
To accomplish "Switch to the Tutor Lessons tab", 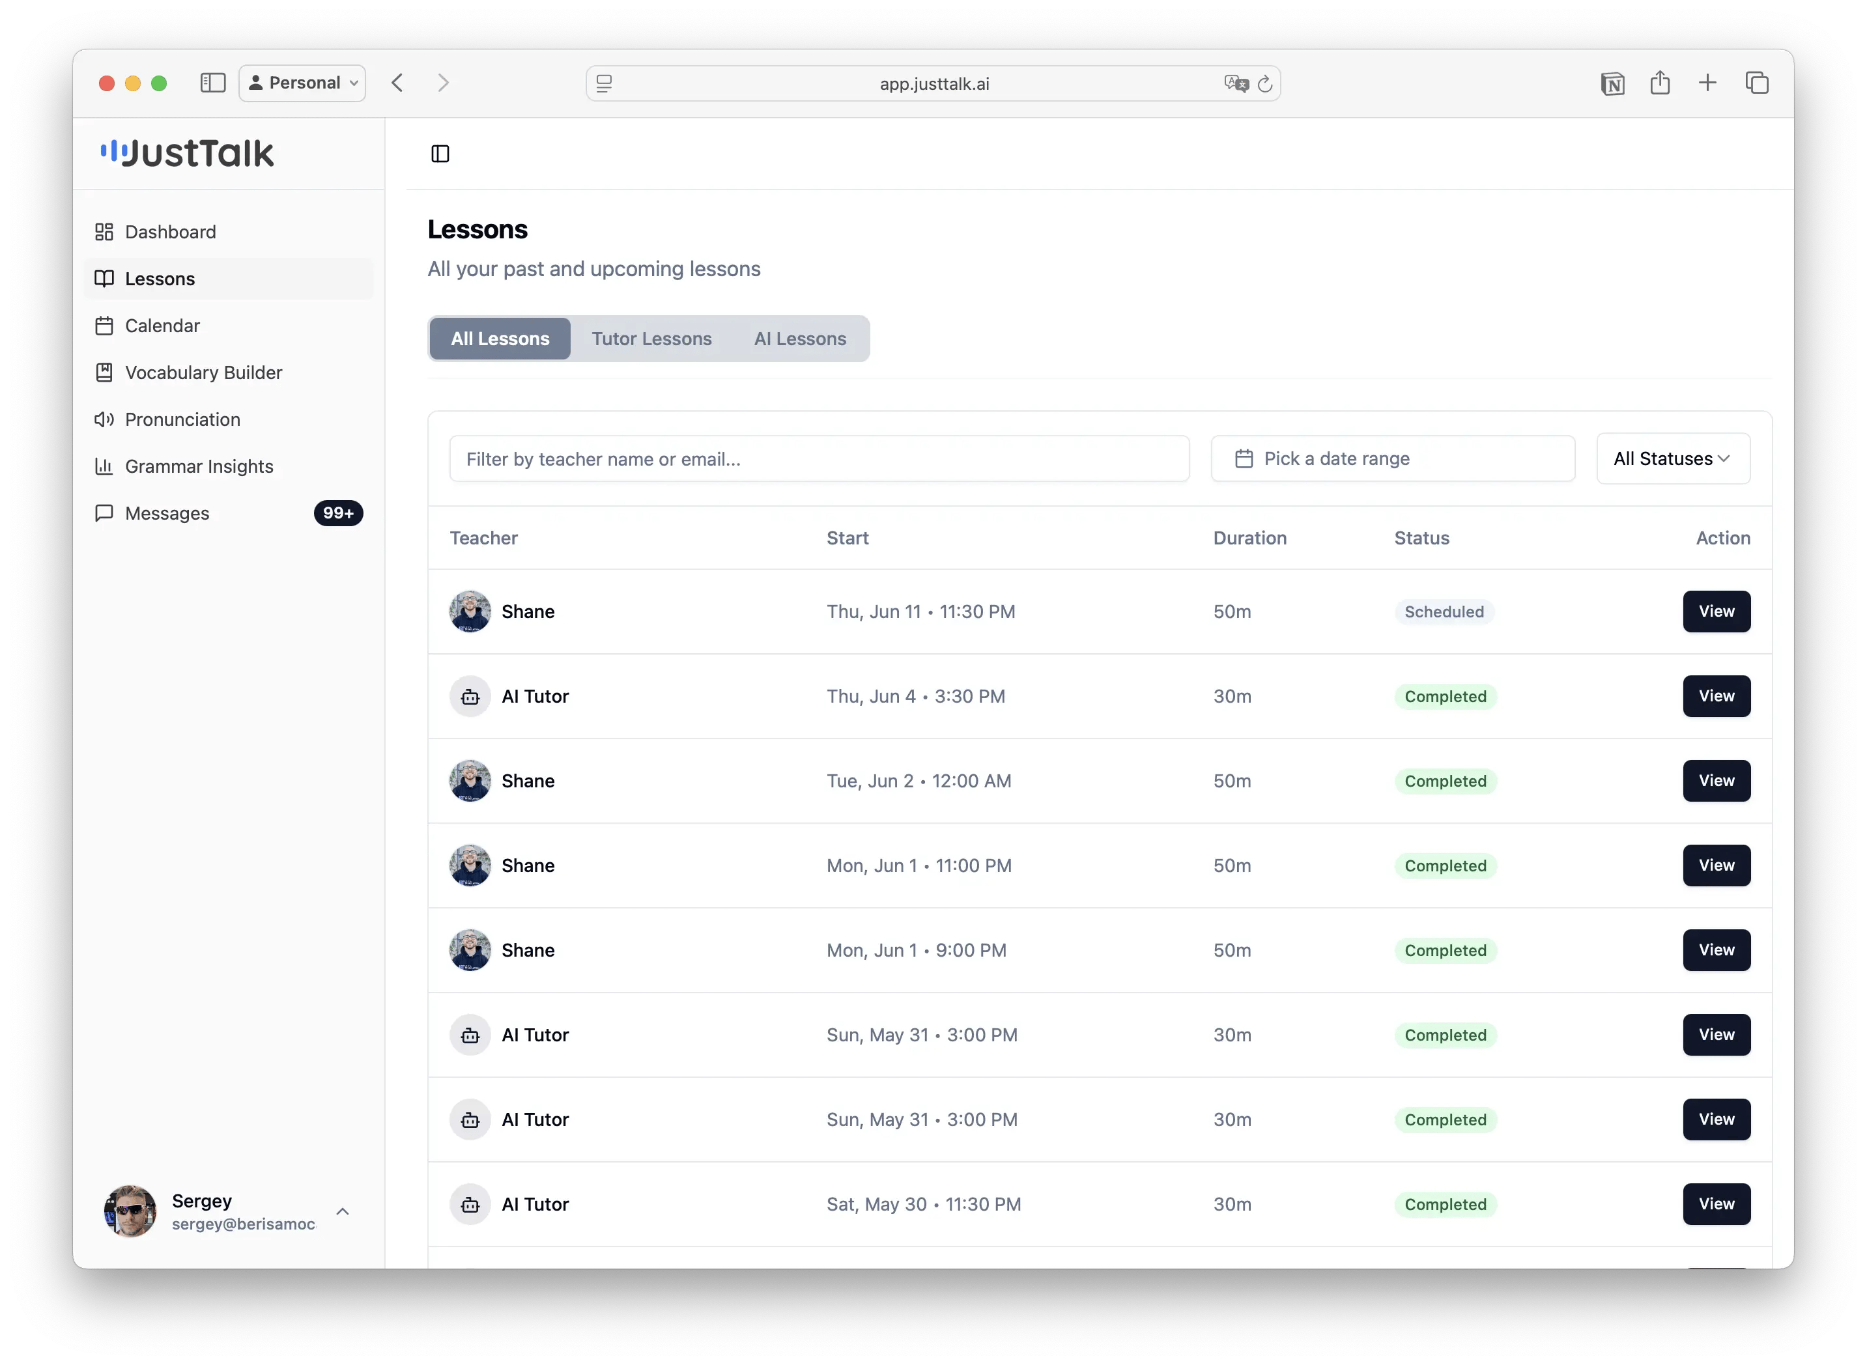I will [x=651, y=339].
